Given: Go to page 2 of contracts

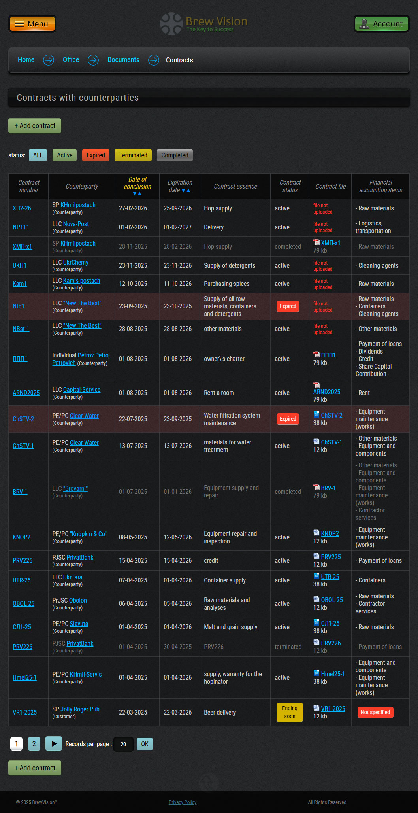Looking at the screenshot, I should pos(34,744).
